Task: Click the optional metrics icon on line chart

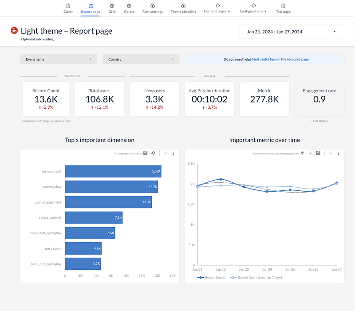Action: pyautogui.click(x=319, y=153)
